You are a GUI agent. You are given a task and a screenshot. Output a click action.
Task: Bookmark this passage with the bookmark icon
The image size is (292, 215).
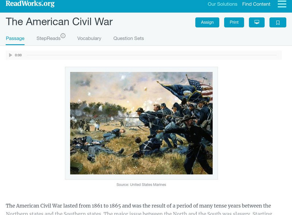pyautogui.click(x=278, y=22)
